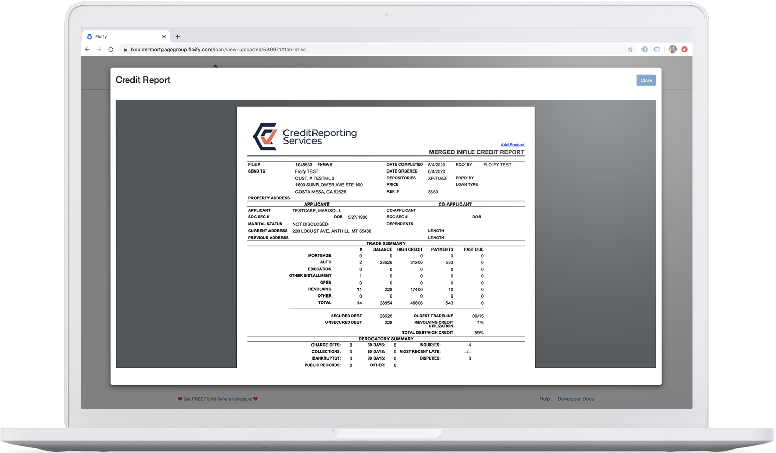Open the 1Password extension icon
The image size is (776, 453).
(x=645, y=50)
